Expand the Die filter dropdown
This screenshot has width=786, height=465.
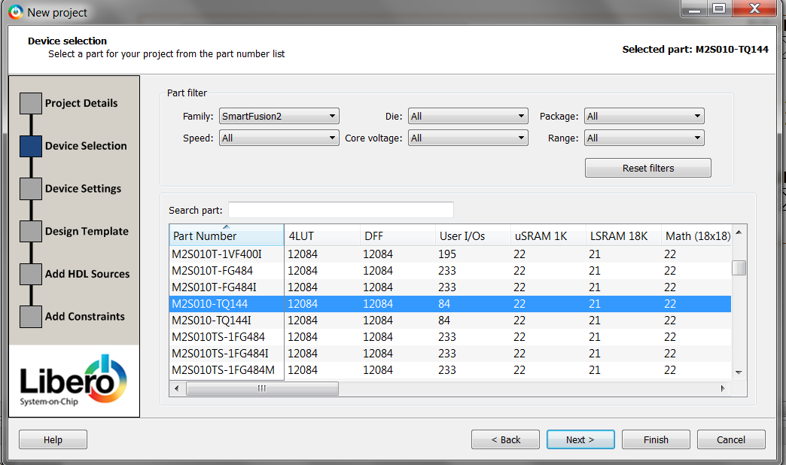pyautogui.click(x=468, y=117)
